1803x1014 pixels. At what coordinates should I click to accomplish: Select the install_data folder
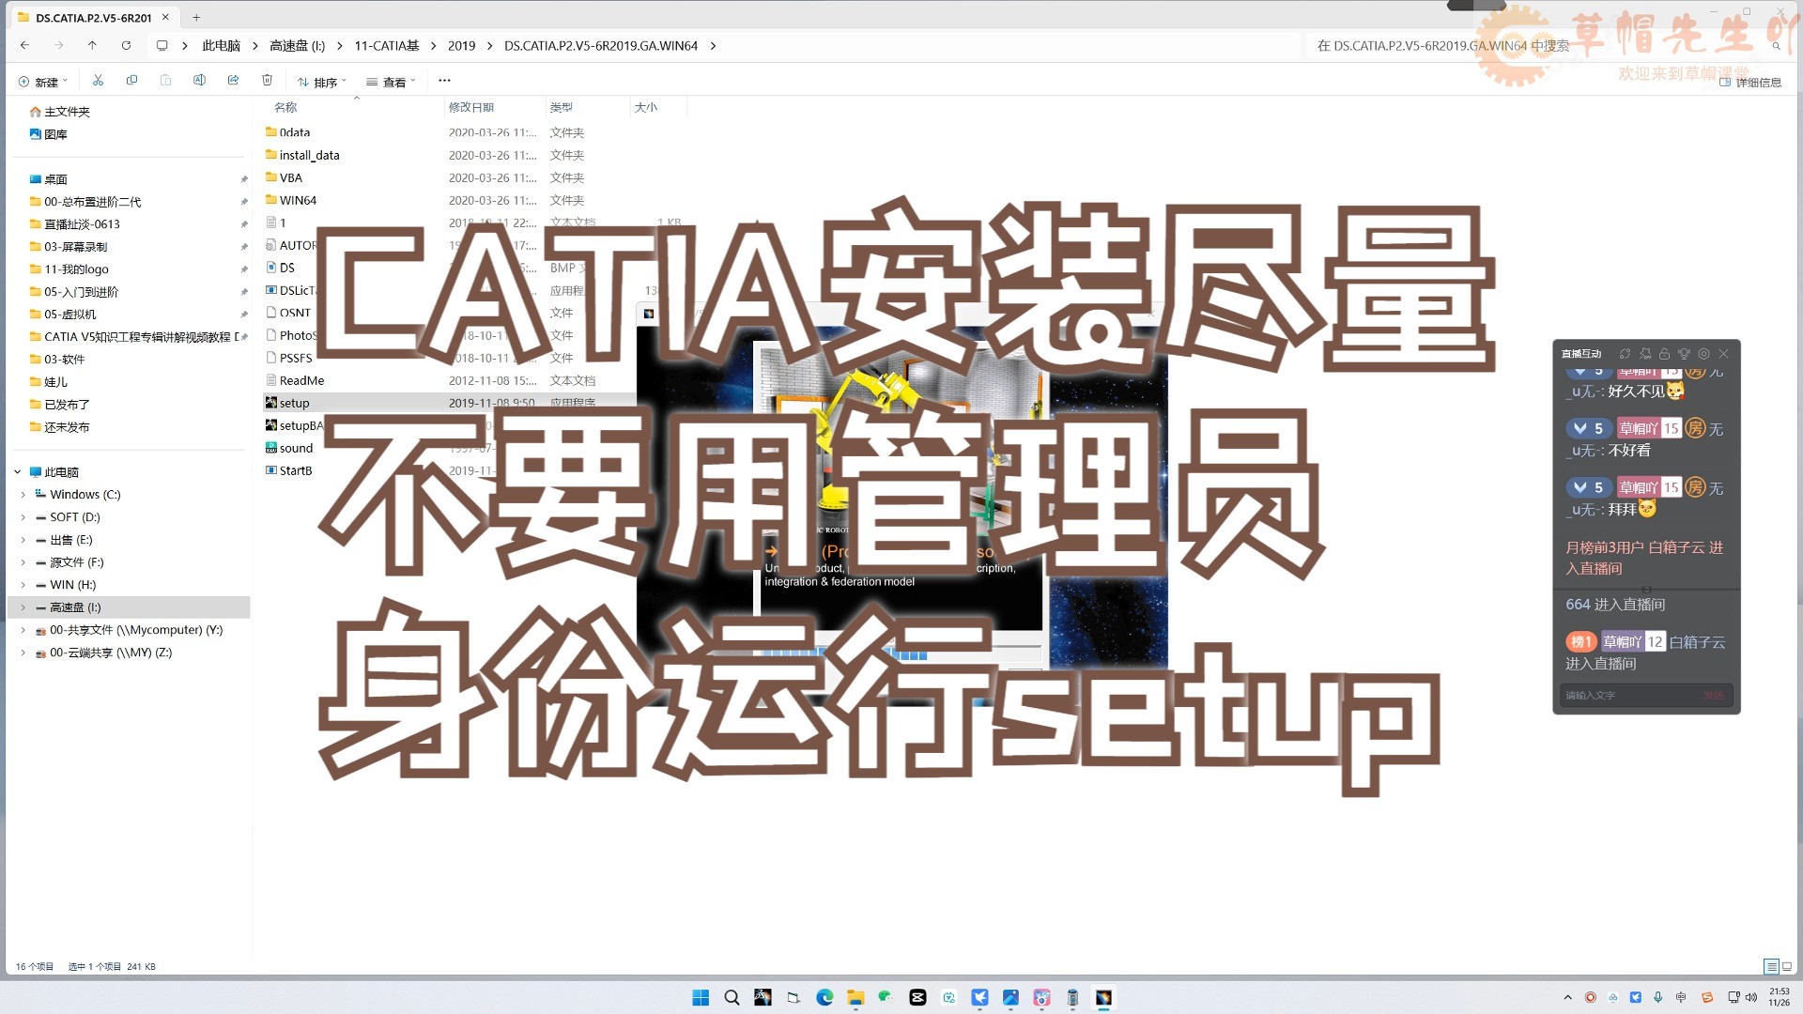click(309, 155)
